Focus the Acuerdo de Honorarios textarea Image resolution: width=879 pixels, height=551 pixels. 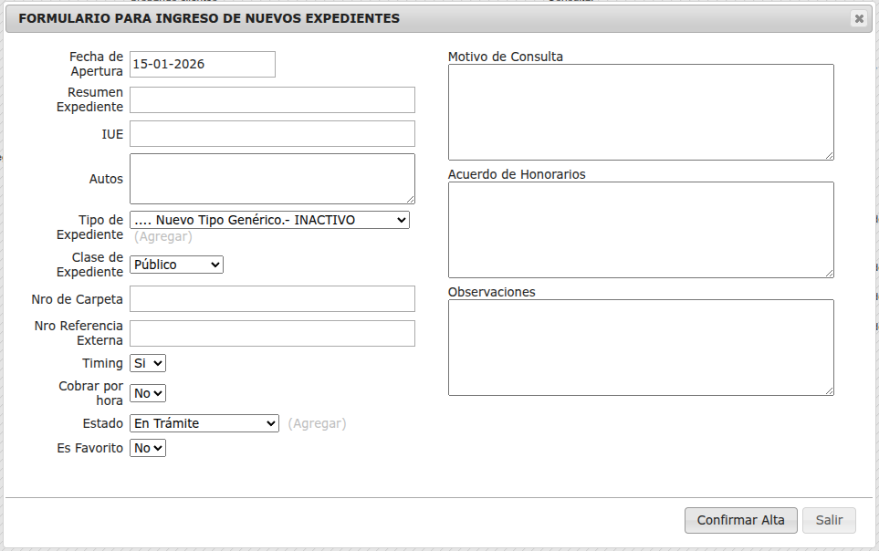(640, 229)
